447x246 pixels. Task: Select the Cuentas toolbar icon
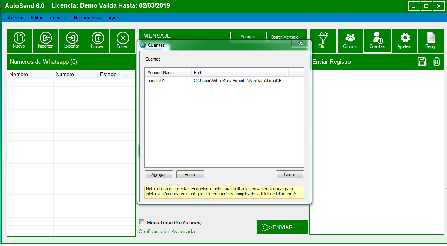pos(377,41)
